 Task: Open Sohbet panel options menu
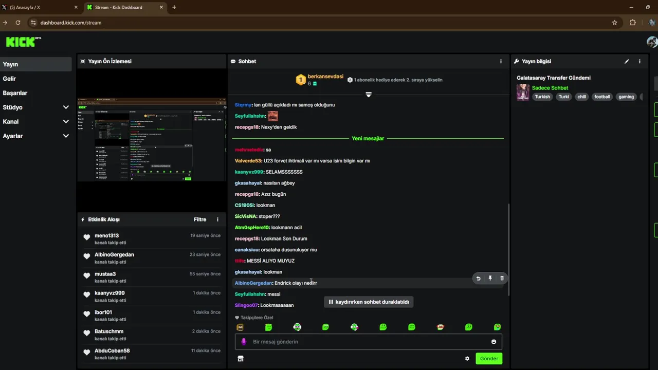[x=501, y=61]
